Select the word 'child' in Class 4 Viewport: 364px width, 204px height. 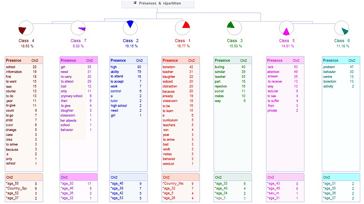[x=9, y=120]
